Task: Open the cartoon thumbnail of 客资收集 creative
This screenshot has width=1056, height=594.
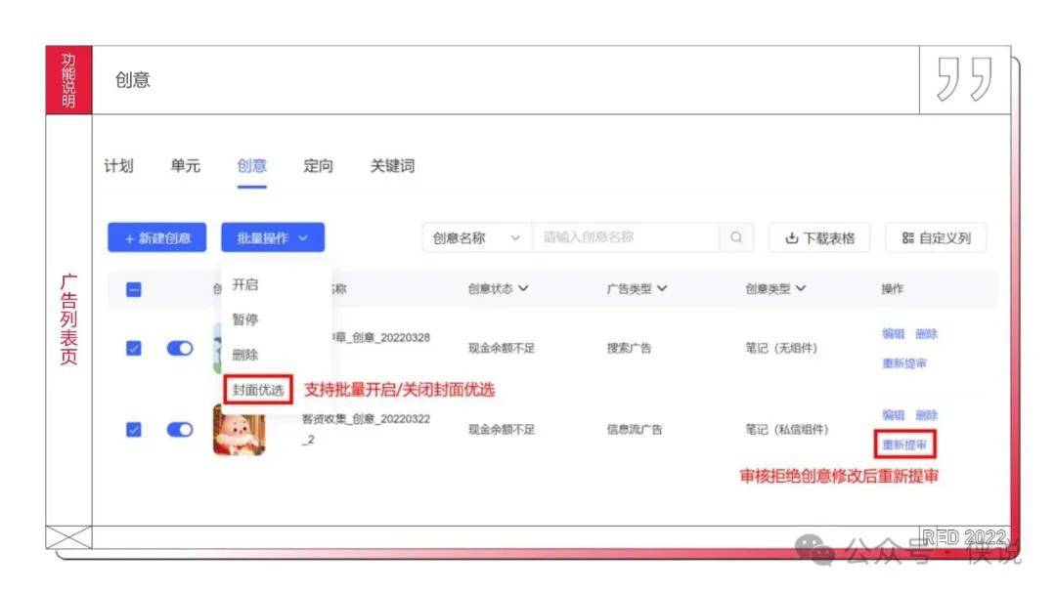Action: point(240,431)
